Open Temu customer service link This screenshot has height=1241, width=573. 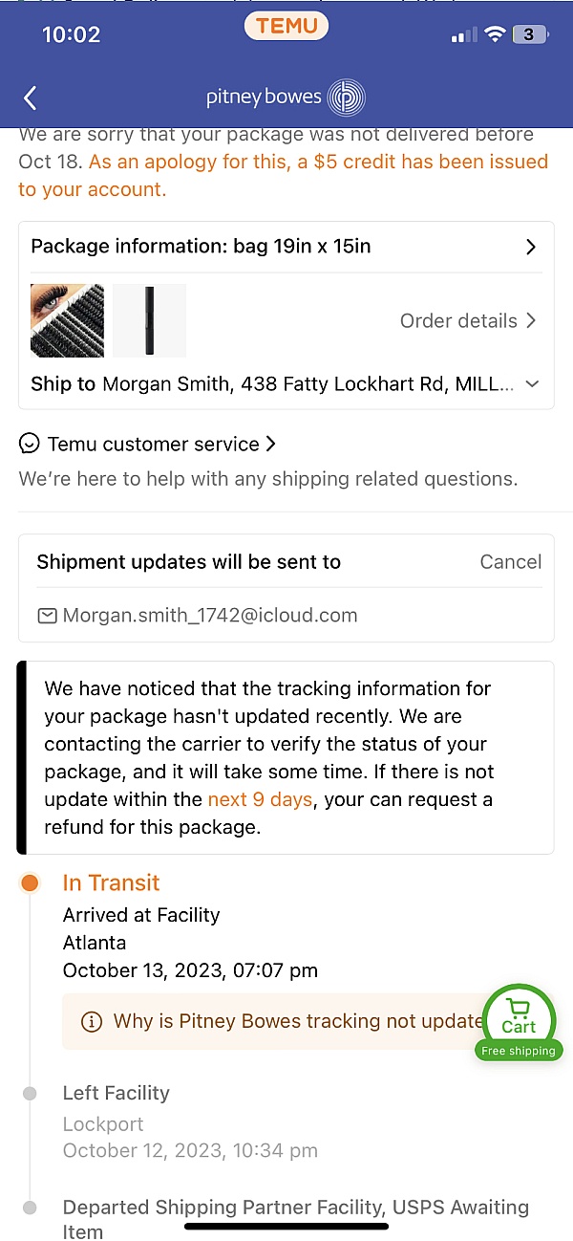coord(153,444)
